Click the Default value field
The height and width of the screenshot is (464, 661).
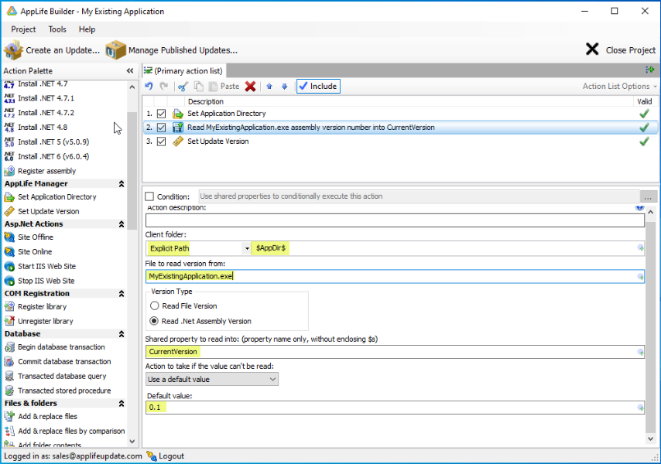[395, 407]
